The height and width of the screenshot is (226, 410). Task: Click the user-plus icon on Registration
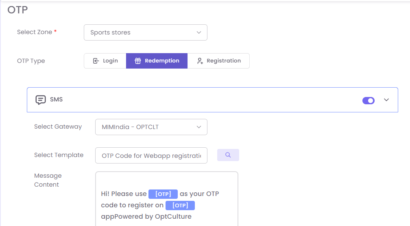[200, 61]
